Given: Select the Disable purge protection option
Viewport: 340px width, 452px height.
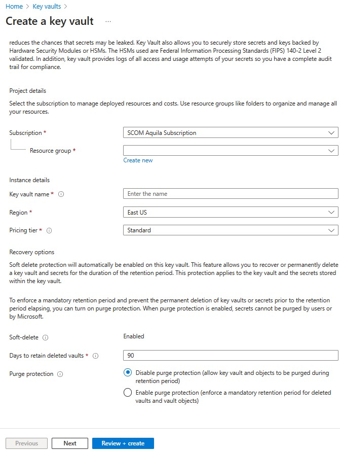Looking at the screenshot, I should click(128, 372).
